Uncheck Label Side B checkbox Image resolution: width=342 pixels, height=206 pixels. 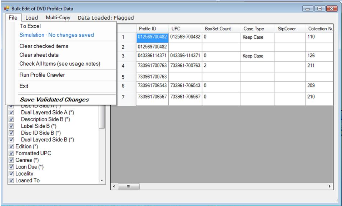pos(11,126)
